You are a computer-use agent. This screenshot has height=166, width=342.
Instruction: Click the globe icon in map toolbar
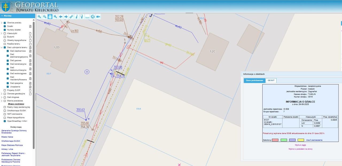click(93, 17)
